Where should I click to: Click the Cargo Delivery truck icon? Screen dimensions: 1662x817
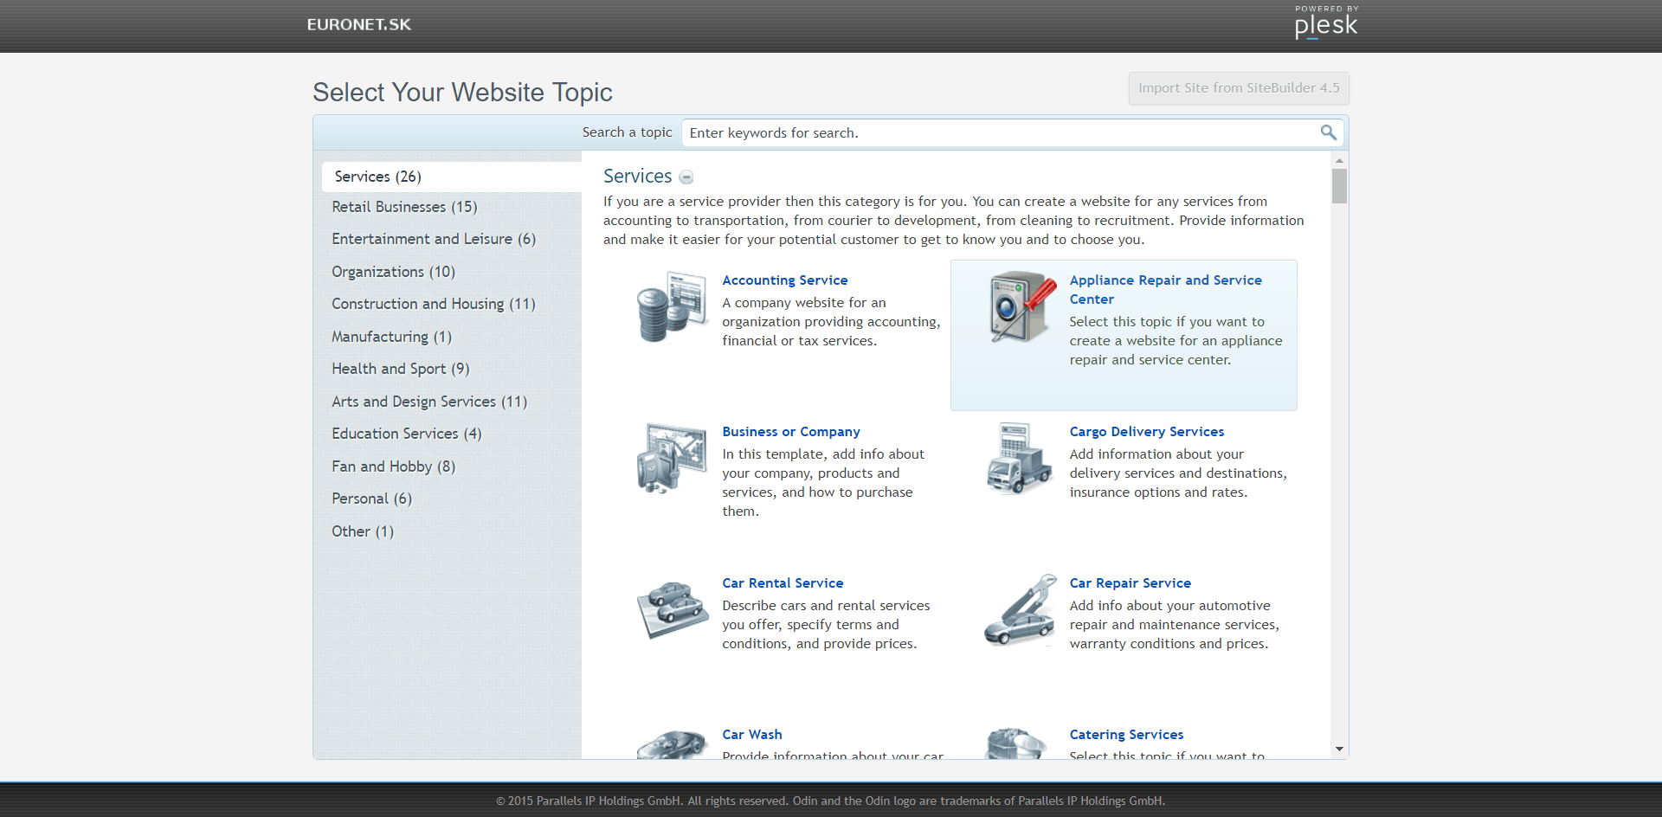tap(1020, 459)
